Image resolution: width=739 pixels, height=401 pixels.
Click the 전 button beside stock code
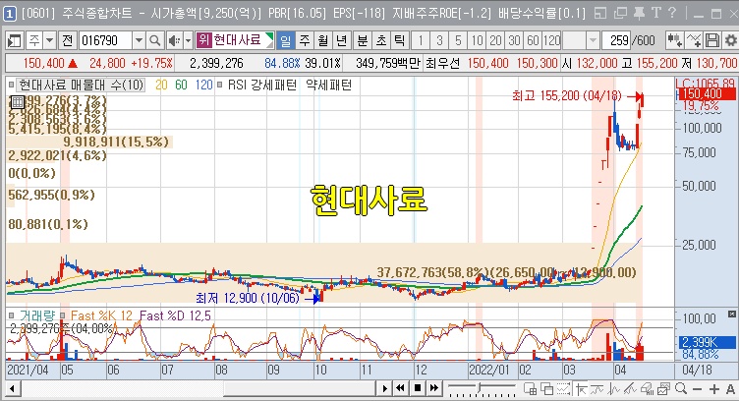(x=68, y=40)
